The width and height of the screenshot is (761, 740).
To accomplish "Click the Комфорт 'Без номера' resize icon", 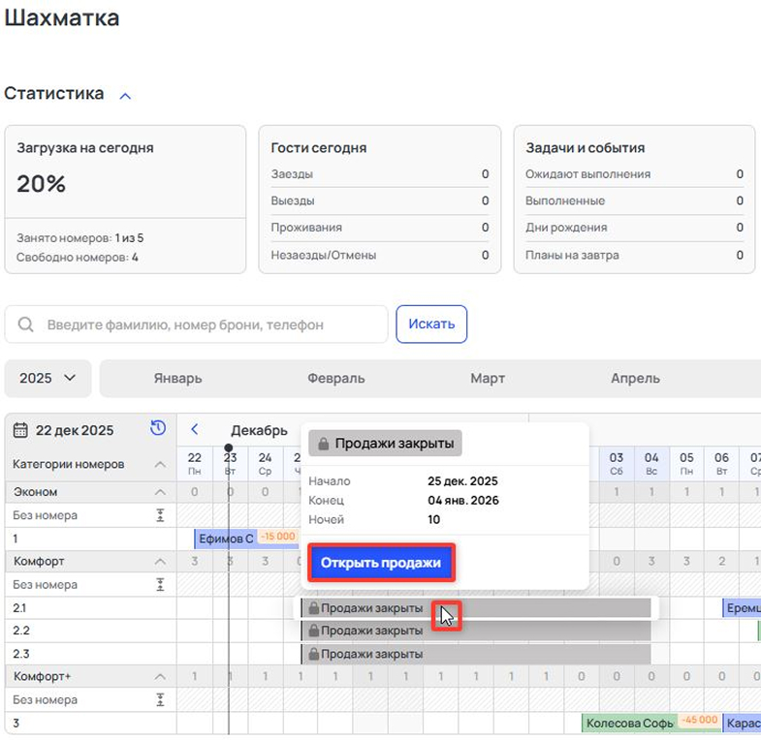I will click(x=160, y=585).
